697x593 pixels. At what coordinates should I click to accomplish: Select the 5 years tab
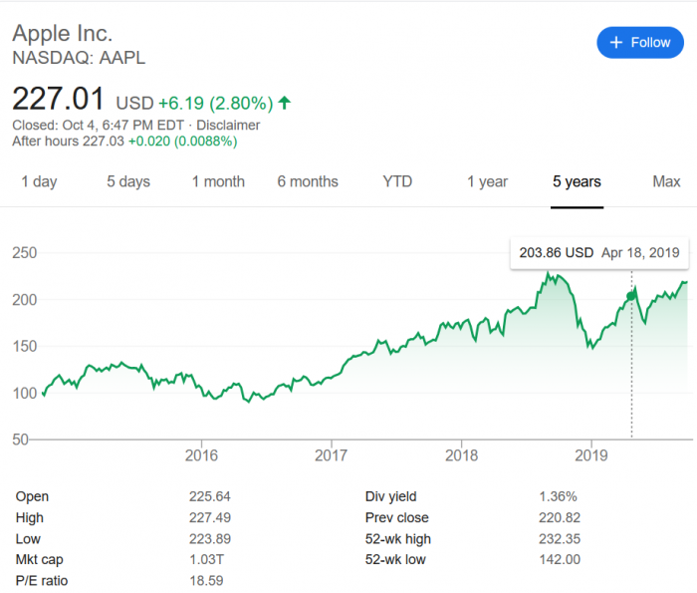coord(578,181)
